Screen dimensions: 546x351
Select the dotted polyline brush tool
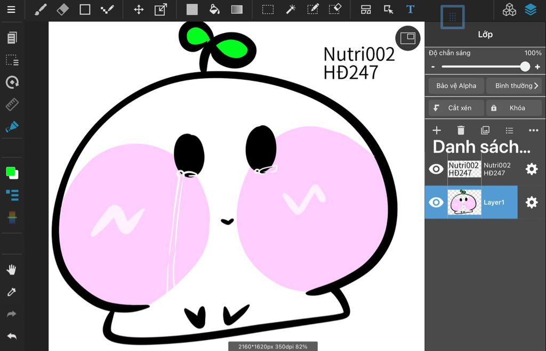pos(107,10)
